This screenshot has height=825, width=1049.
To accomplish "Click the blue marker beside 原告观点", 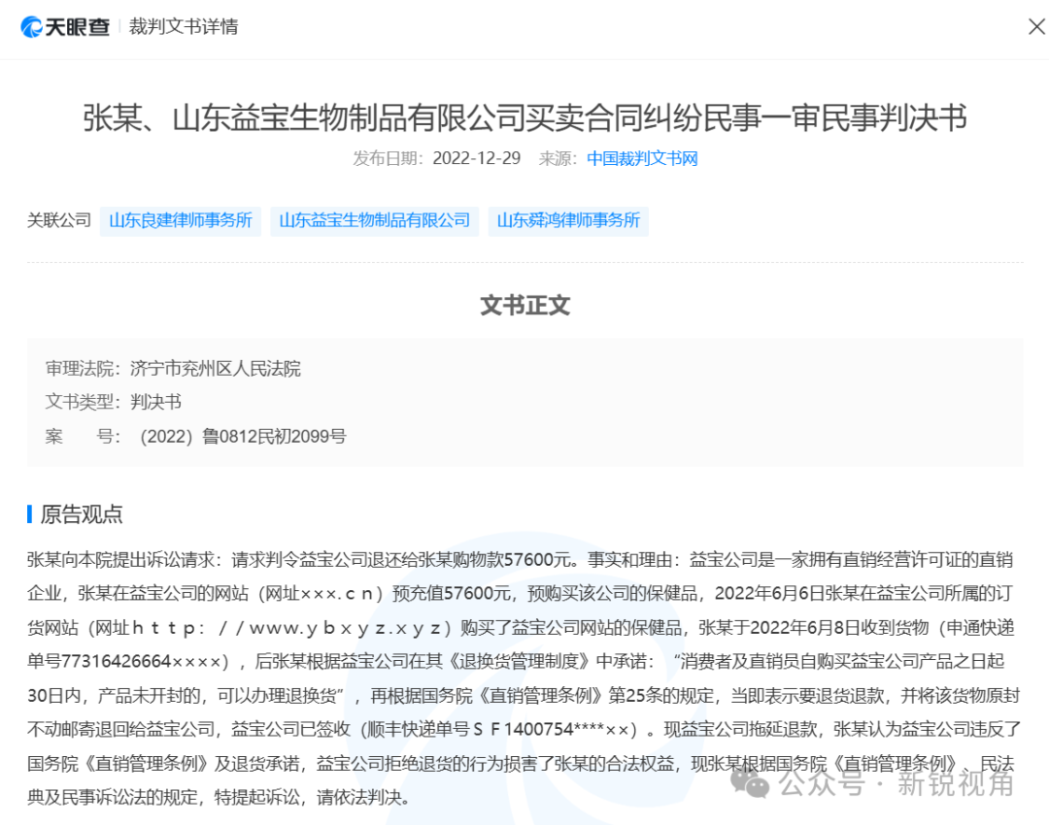I will (x=30, y=513).
